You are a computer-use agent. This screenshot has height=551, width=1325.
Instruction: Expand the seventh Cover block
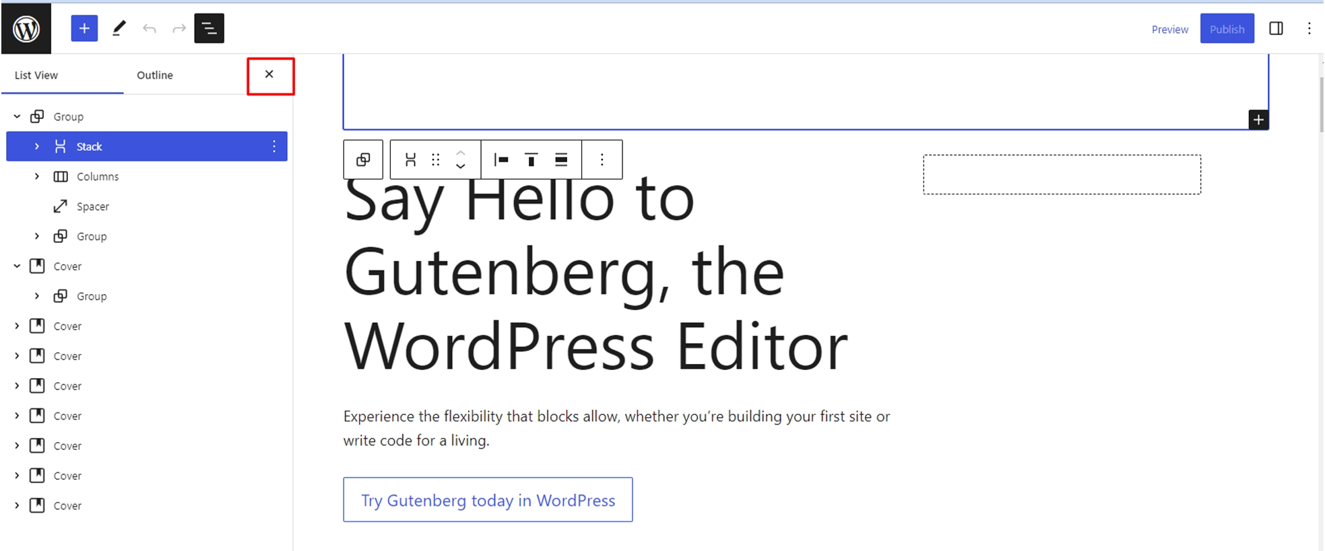tap(17, 476)
